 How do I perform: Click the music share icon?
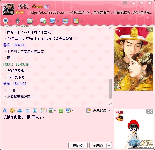[61, 110]
